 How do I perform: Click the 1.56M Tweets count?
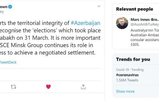click(x=127, y=80)
